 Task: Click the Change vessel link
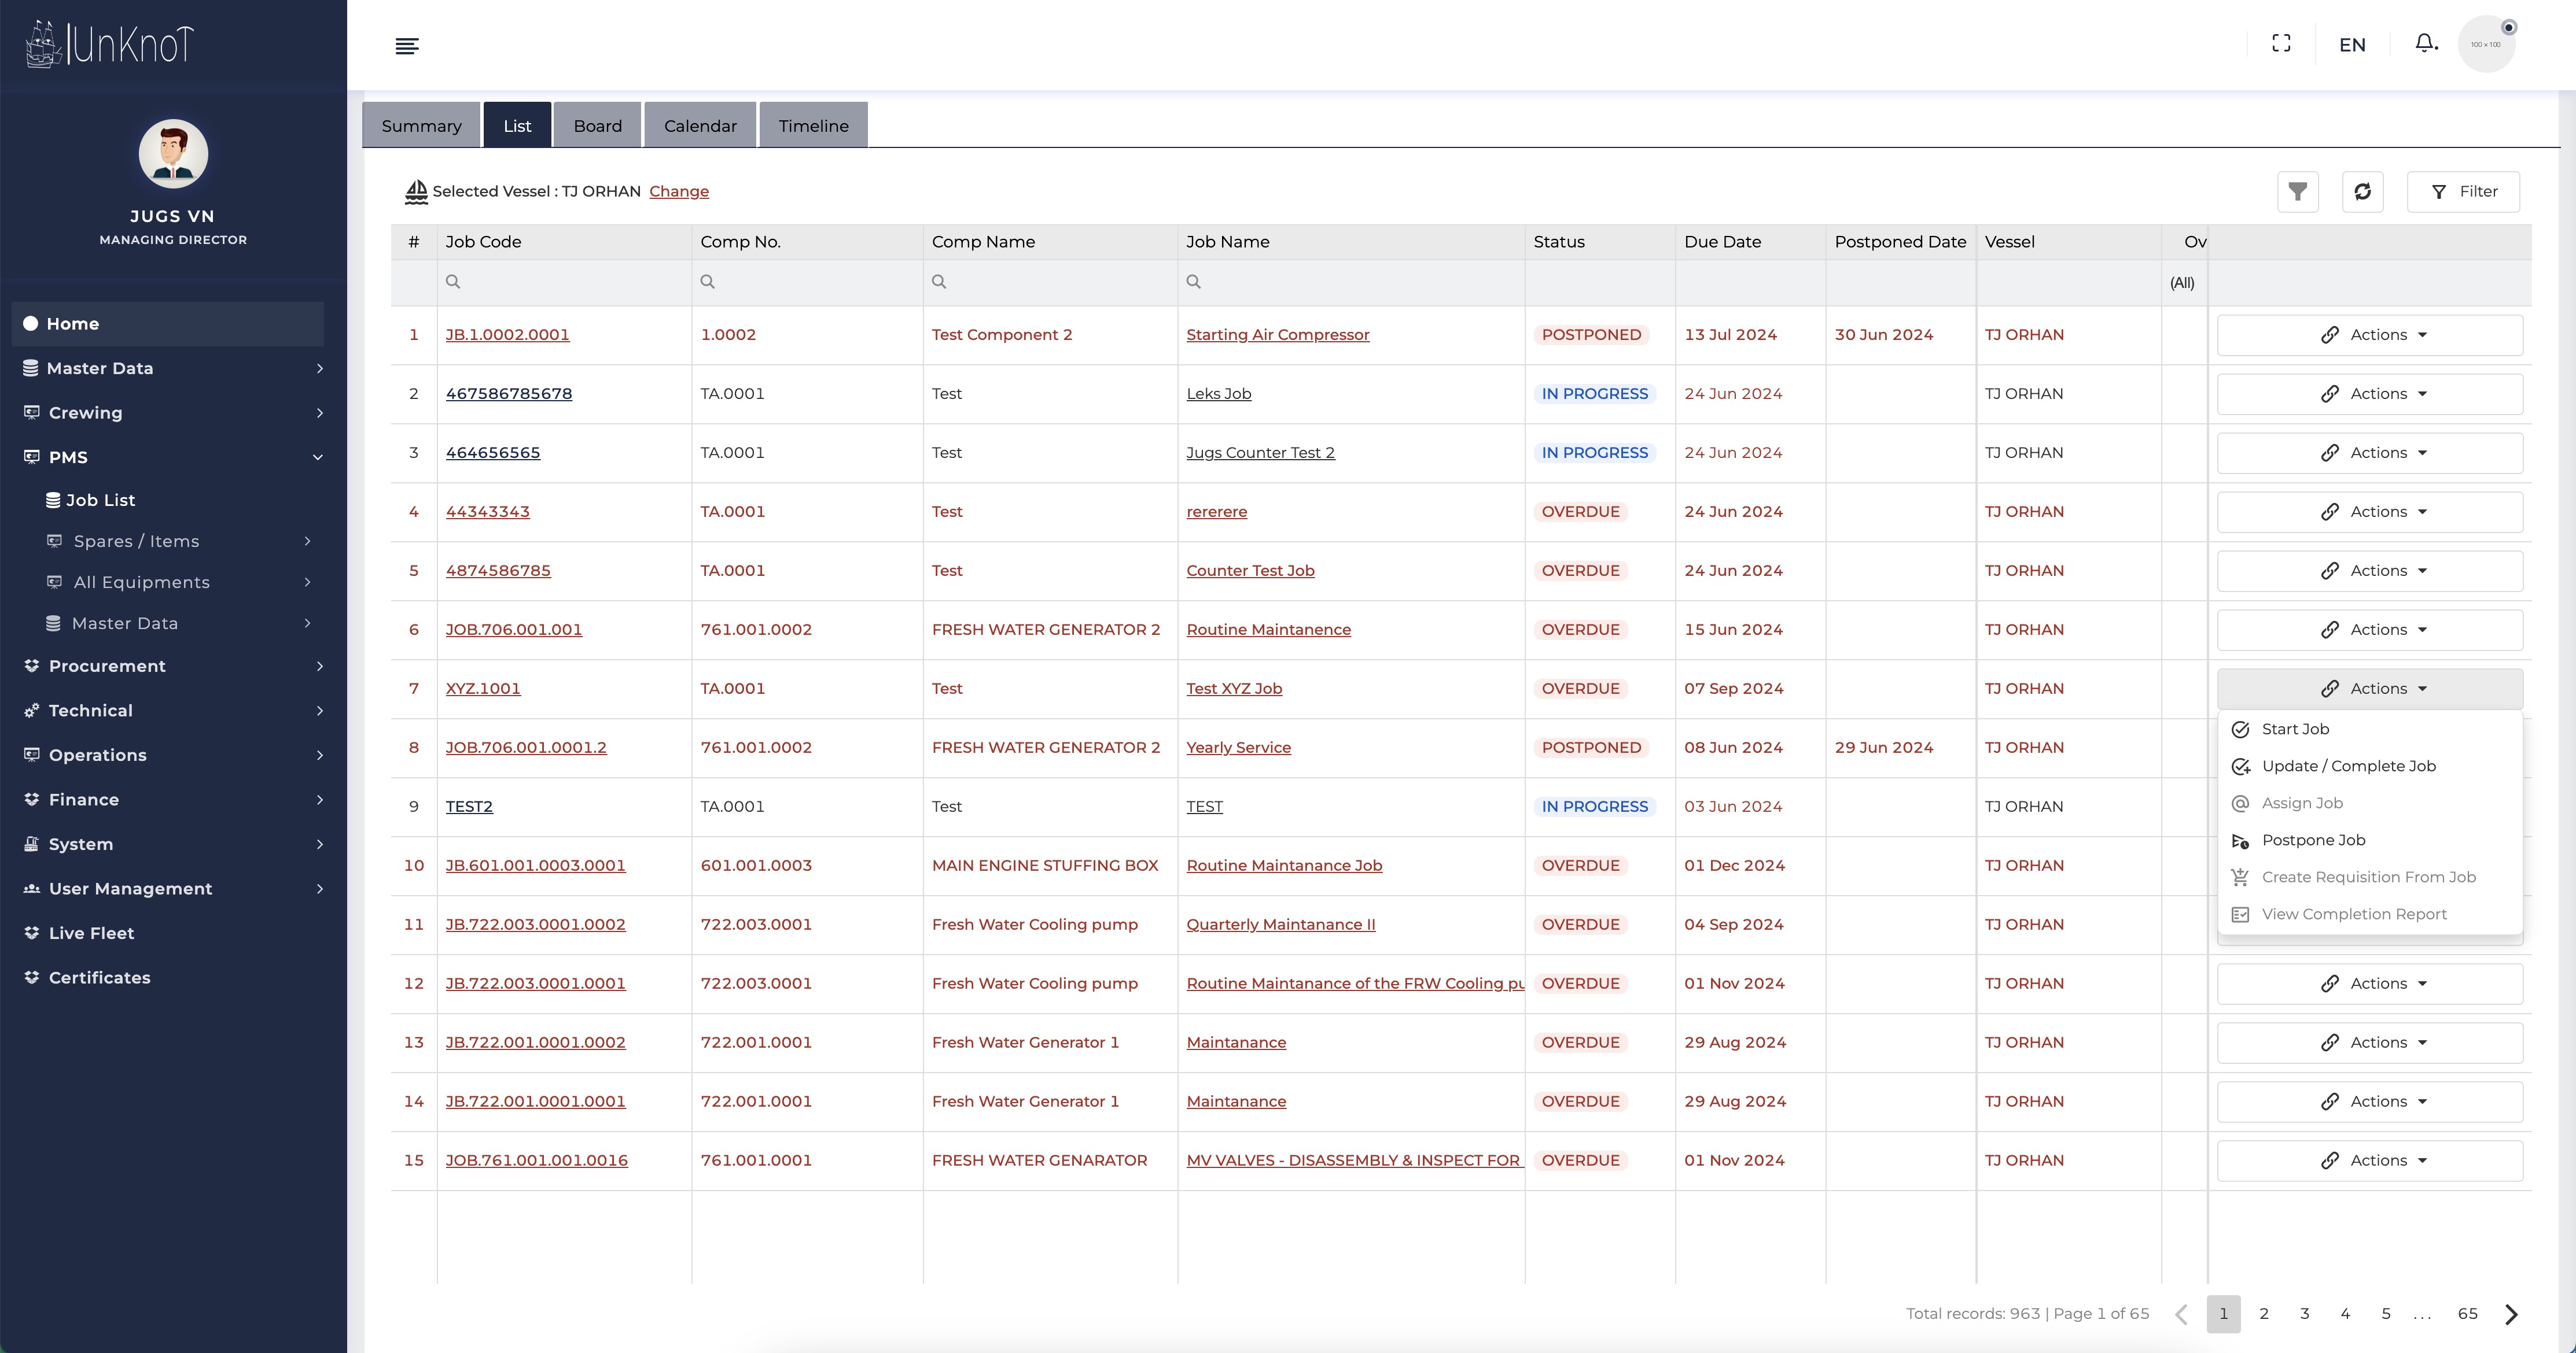coord(678,192)
